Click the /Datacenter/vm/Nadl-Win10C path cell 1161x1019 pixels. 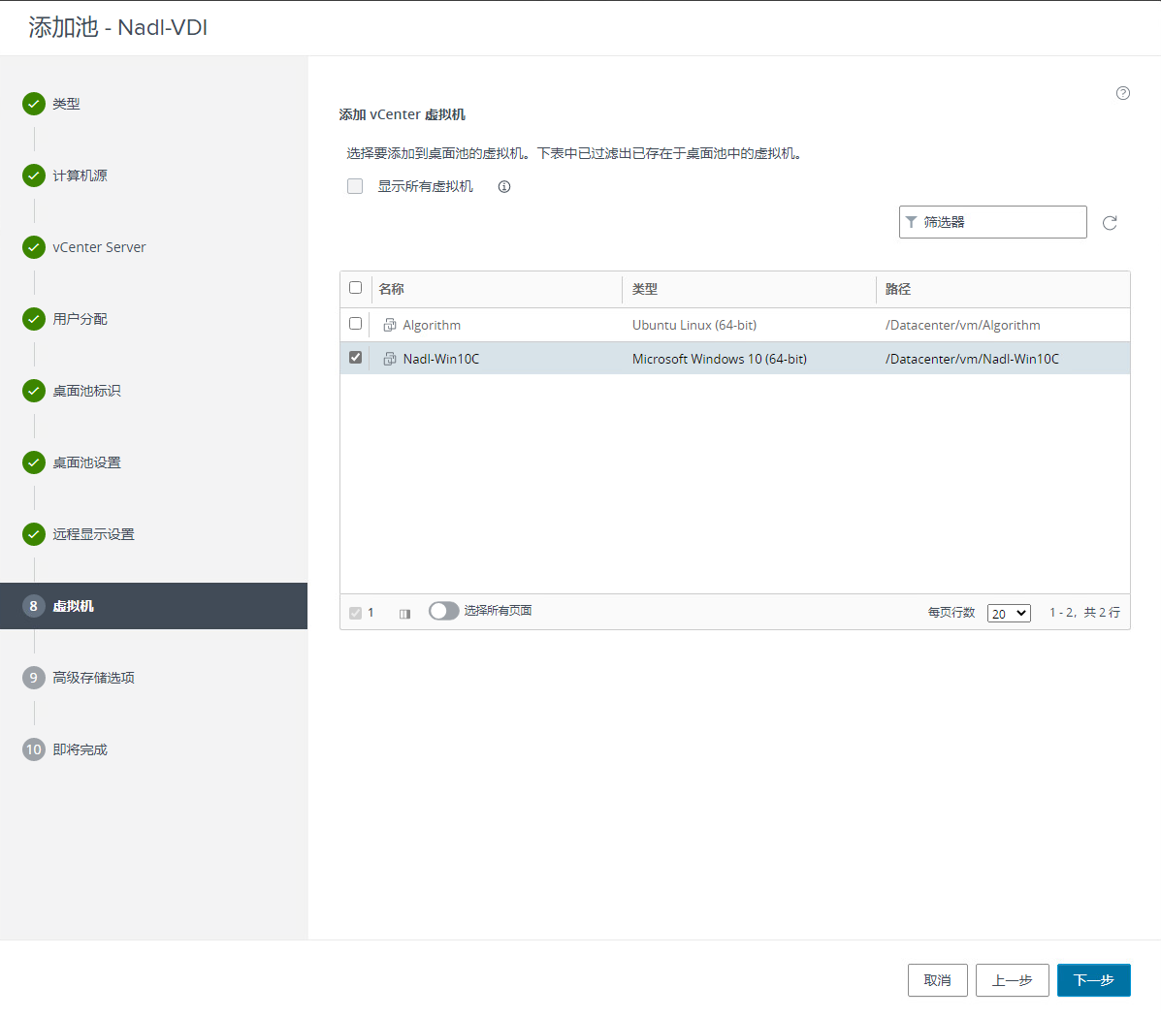click(972, 359)
